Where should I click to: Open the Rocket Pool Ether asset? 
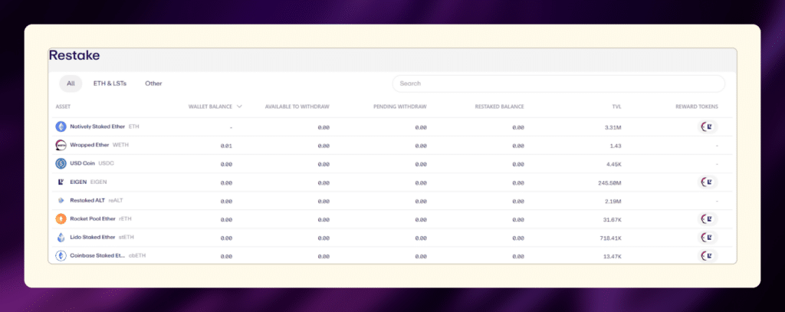pos(93,218)
